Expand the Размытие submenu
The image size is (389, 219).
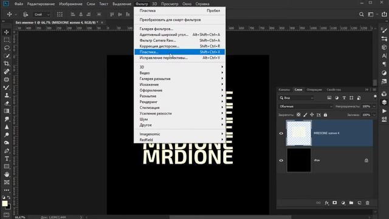click(x=180, y=96)
